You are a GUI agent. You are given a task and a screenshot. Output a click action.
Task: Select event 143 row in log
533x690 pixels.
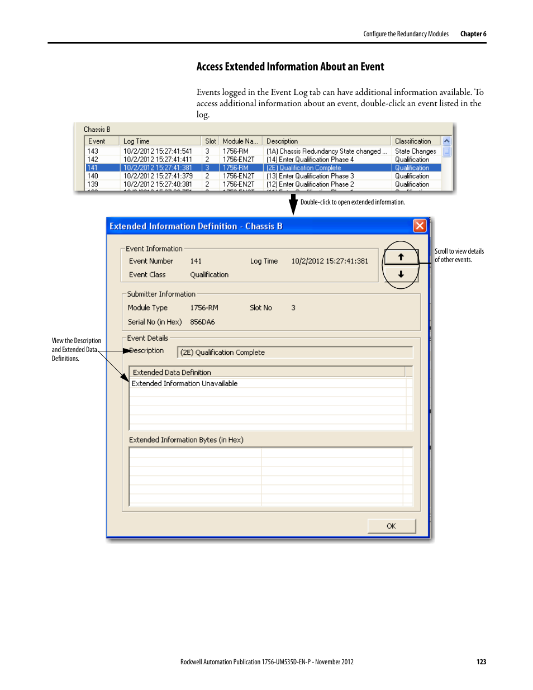coord(263,151)
